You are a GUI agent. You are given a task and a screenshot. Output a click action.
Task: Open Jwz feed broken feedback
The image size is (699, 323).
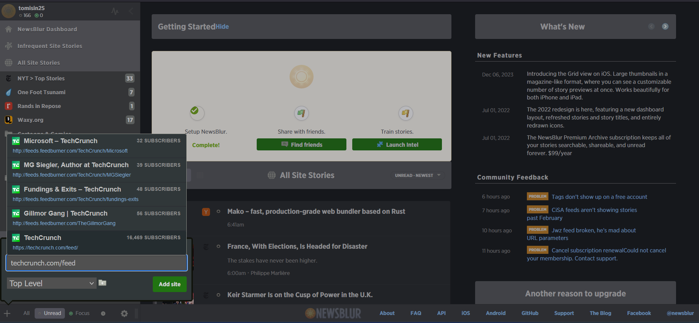pyautogui.click(x=594, y=230)
